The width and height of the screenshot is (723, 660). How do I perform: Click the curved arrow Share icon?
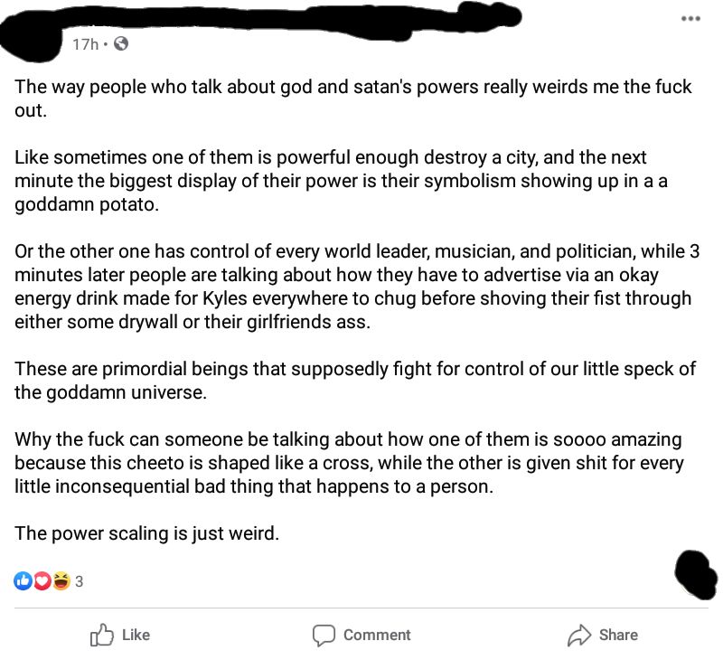(x=578, y=635)
